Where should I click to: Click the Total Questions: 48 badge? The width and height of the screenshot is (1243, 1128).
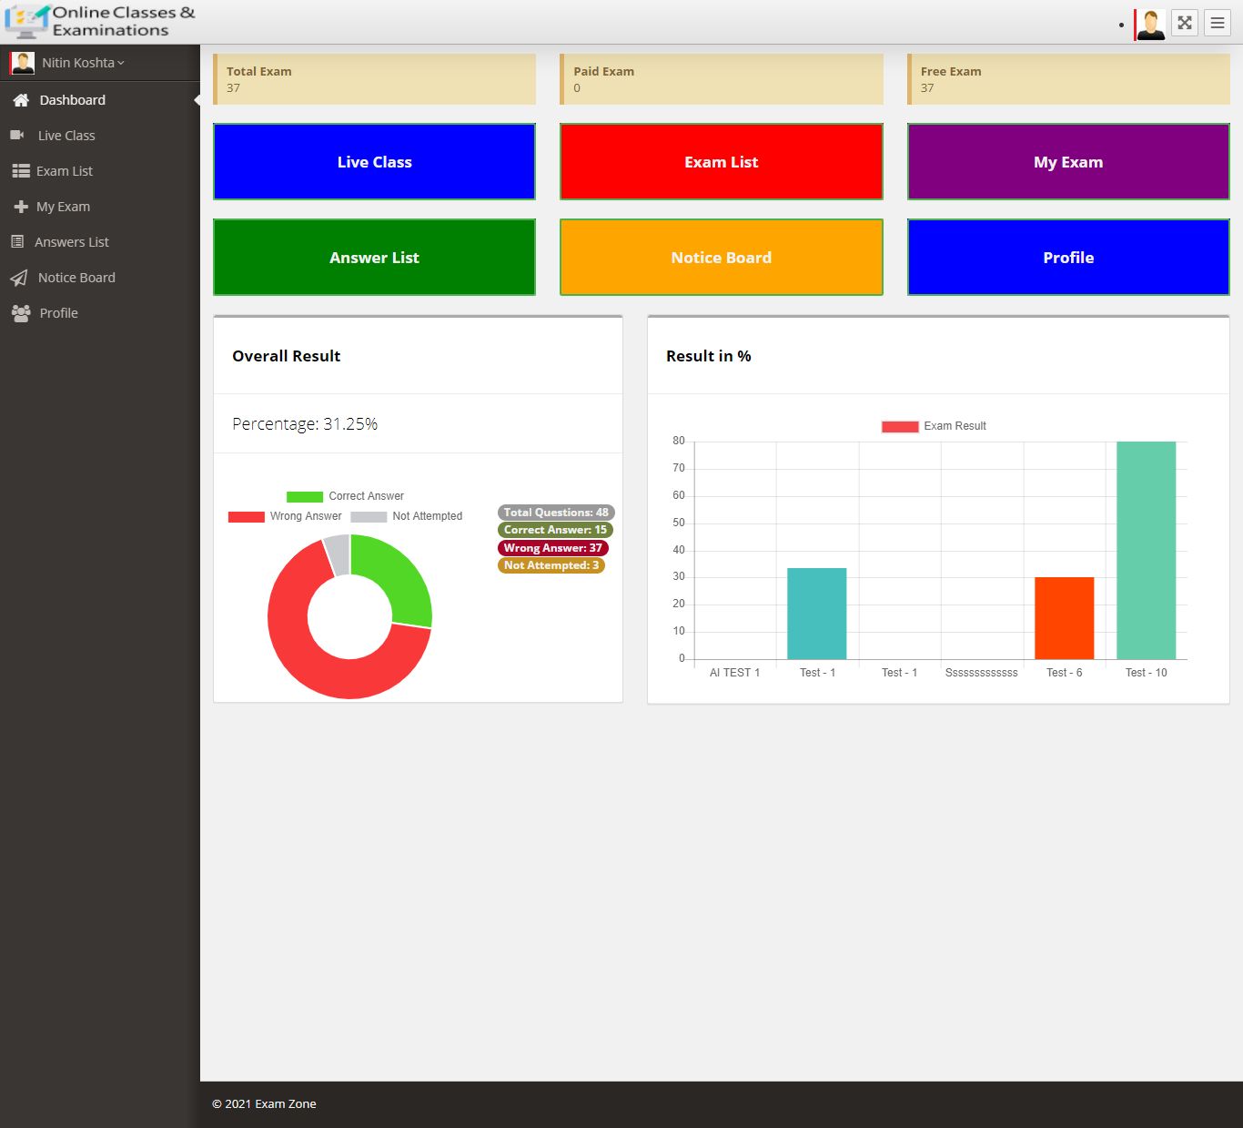[556, 513]
